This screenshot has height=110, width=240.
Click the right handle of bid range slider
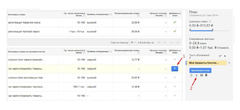(x=212, y=30)
